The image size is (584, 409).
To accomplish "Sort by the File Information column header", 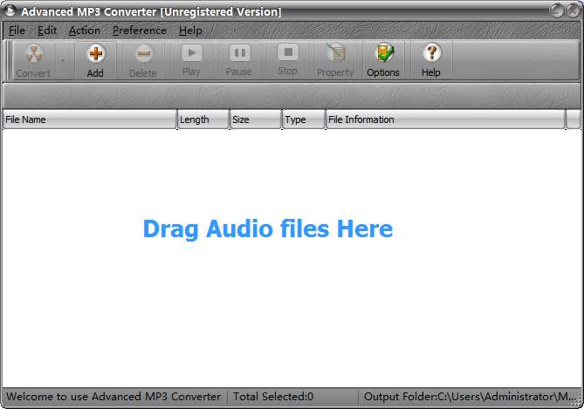I will (x=445, y=119).
